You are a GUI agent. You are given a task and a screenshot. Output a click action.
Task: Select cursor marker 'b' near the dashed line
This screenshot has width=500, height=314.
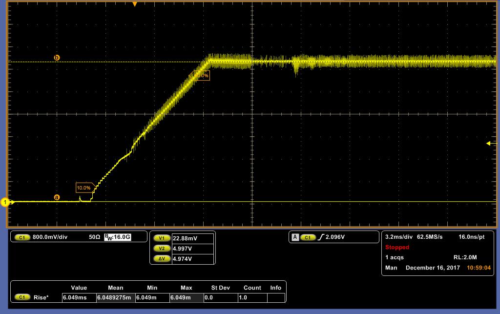point(57,58)
